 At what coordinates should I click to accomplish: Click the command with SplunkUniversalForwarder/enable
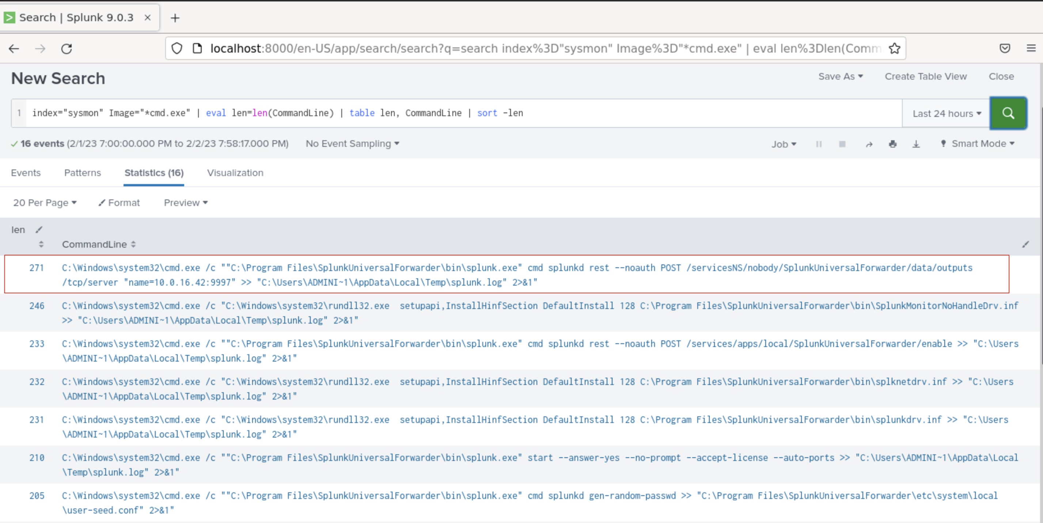540,351
